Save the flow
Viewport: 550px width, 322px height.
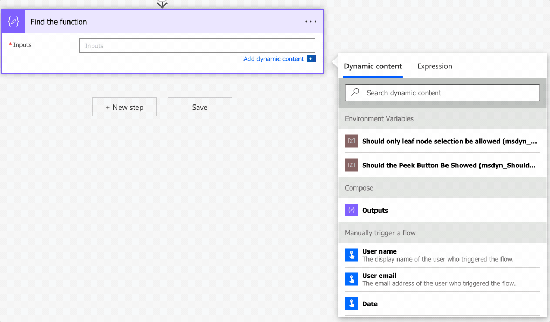(x=199, y=107)
